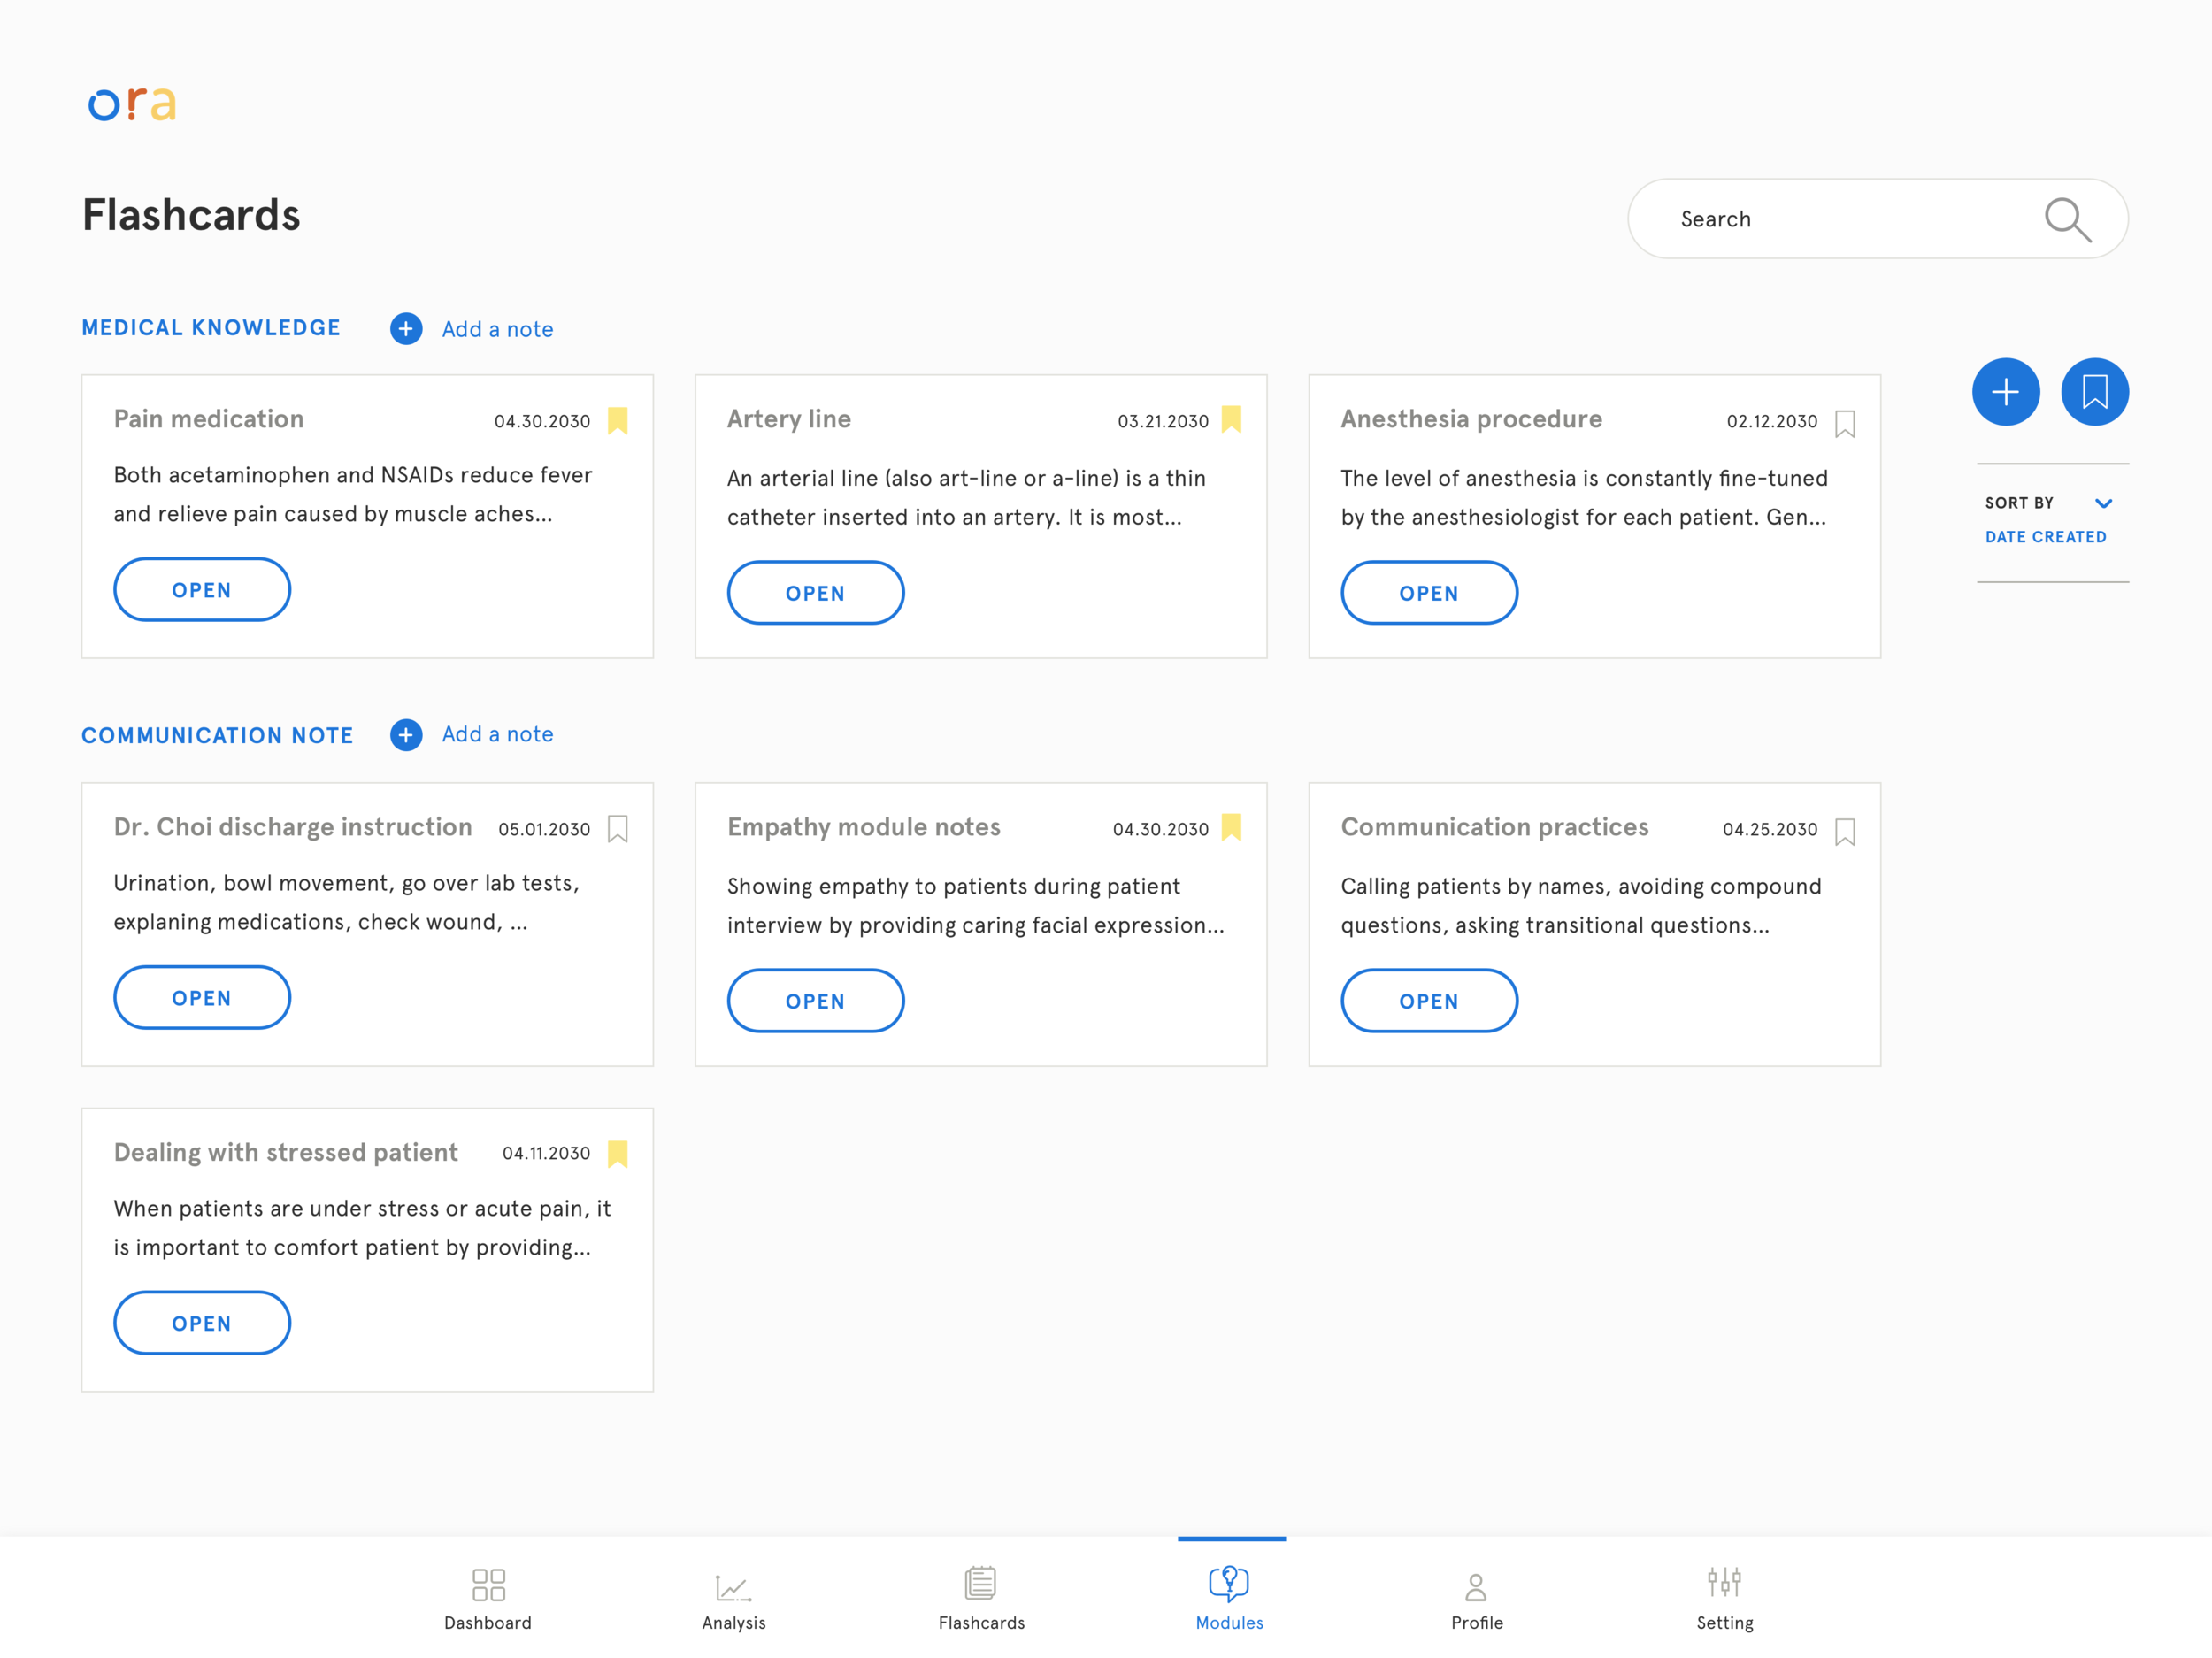Toggle bookmark on Pain medication card
Image resolution: width=2212 pixels, height=1658 pixels.
click(618, 421)
